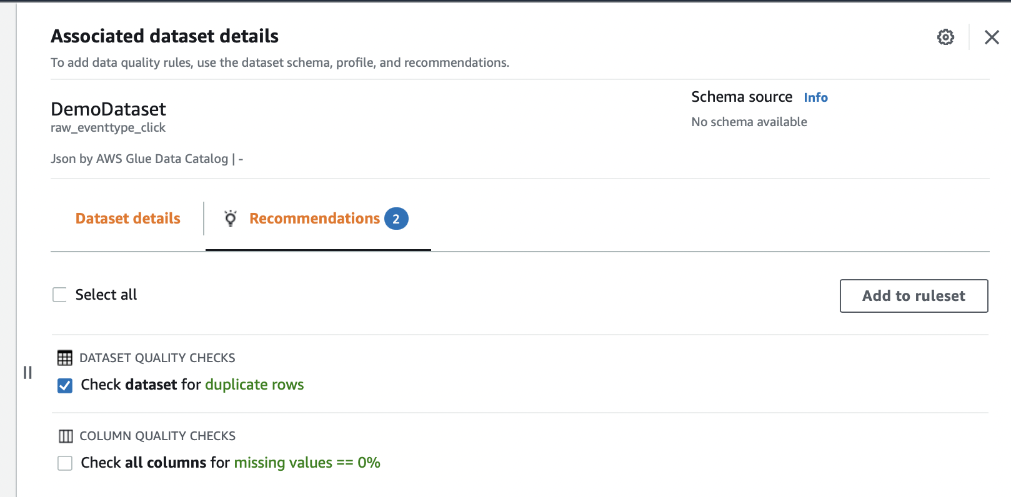This screenshot has height=497, width=1011.
Task: Click the lightbulb icon beside Recommendations
Action: point(231,219)
